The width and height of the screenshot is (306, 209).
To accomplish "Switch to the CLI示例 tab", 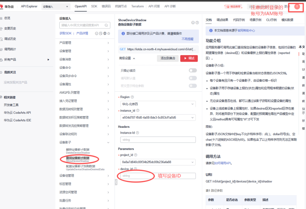I will 271,20.
